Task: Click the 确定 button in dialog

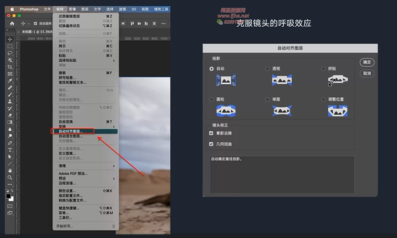Action: point(367,62)
